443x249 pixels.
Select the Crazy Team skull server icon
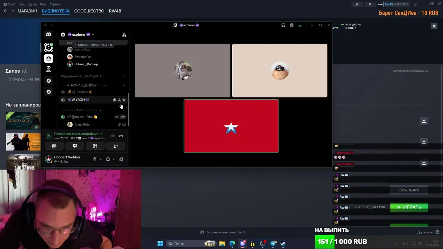tap(49, 69)
